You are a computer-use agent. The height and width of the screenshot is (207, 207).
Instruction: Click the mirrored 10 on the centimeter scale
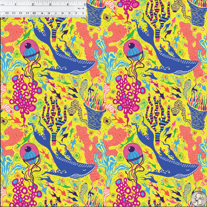coord(34,13)
